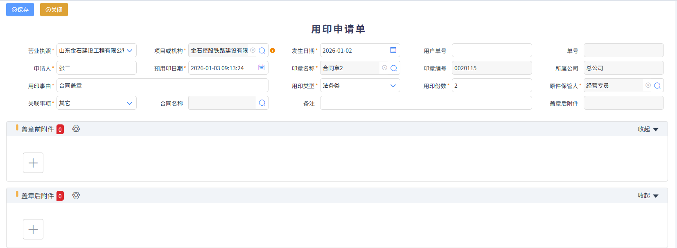Open settings gear for 盖章前附件
The image size is (677, 248).
tap(76, 129)
